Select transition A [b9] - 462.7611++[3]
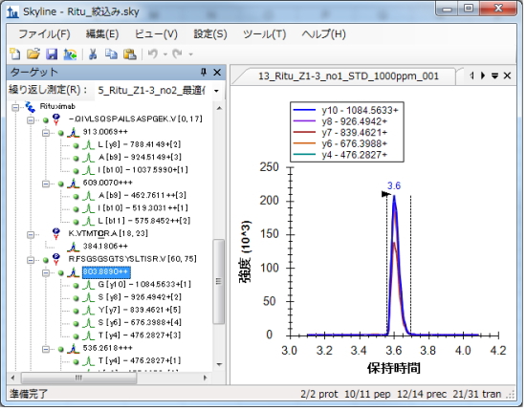Viewport: 526px width, 411px height. (142, 195)
